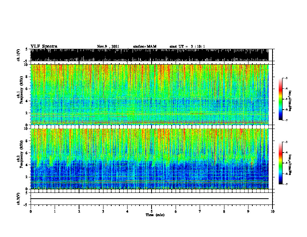Click the ch.1 frequency axis "6" tick label
Screen dimensions: 307x237
(27, 89)
